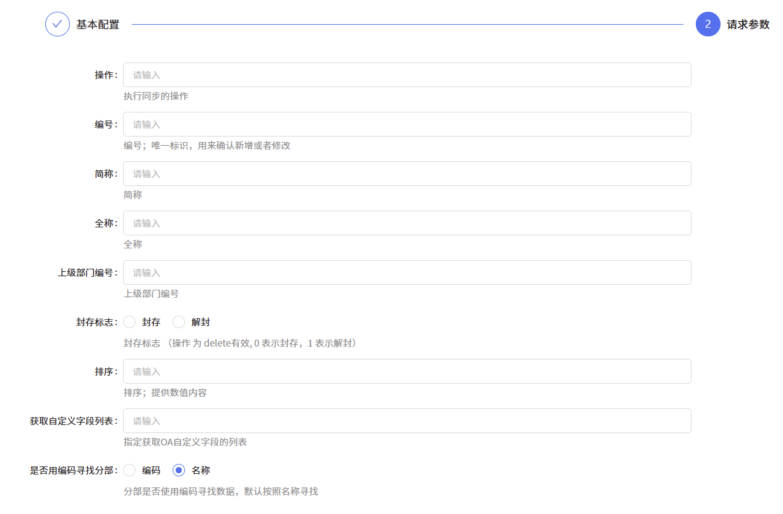The height and width of the screenshot is (514, 783).
Task: Click the 操作 input field
Action: 407,74
